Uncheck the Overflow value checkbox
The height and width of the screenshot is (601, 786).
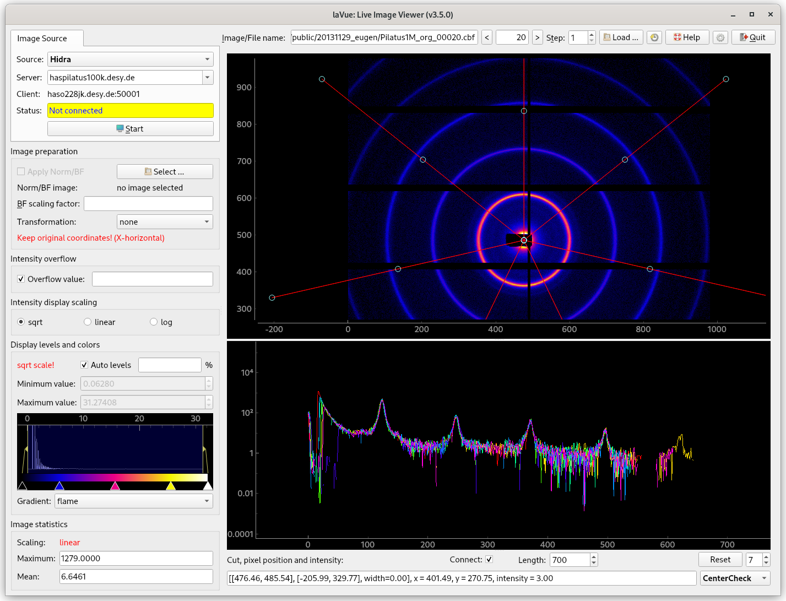click(21, 279)
